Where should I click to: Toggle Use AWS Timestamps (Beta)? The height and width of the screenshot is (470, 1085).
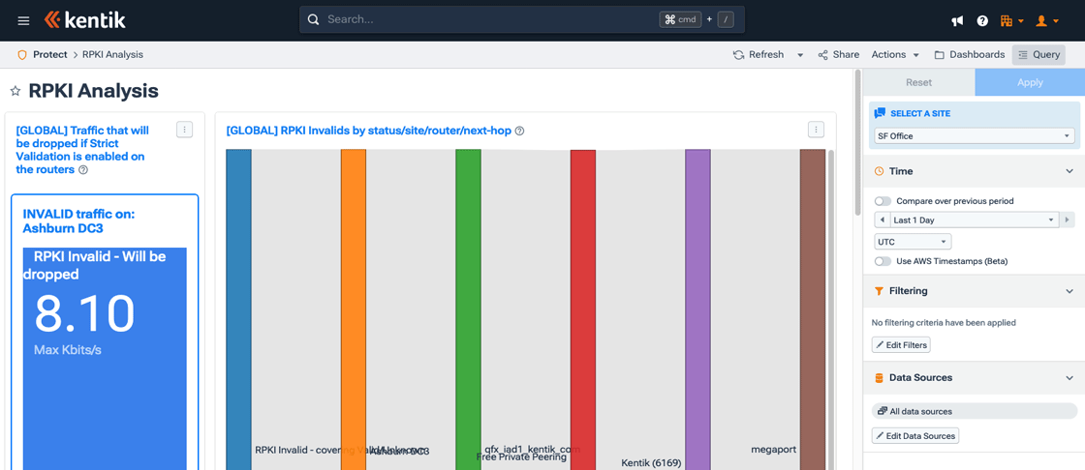[x=883, y=261]
